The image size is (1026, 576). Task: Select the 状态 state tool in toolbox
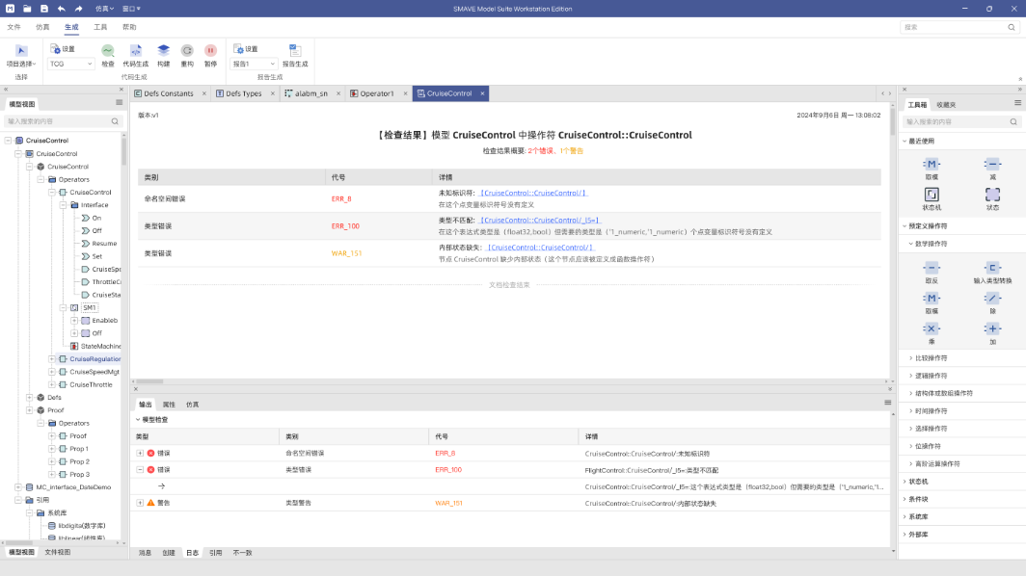(992, 195)
